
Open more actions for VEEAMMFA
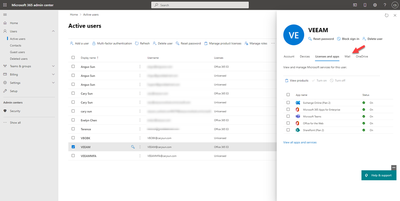tap(140, 156)
